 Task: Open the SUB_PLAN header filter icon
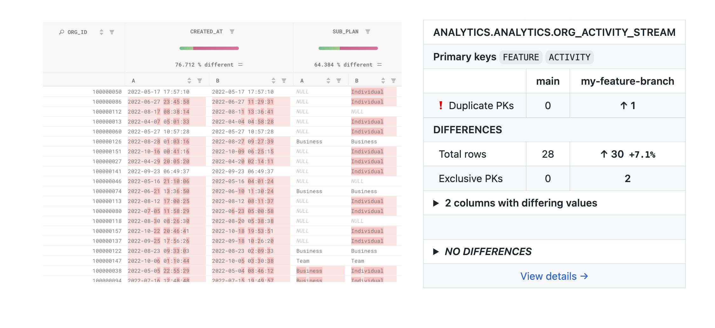(368, 31)
